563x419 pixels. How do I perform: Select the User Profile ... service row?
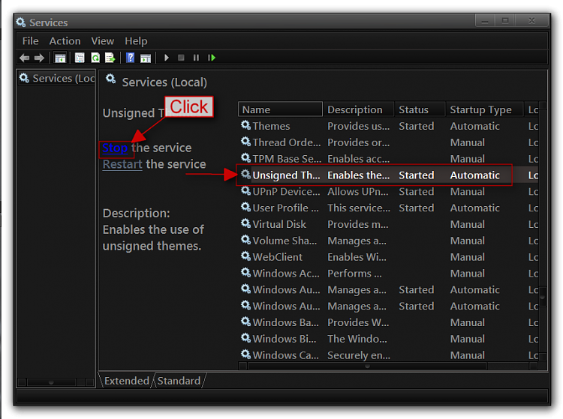tap(389, 208)
